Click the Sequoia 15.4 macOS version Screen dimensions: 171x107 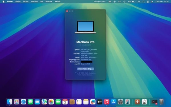coord(85,64)
